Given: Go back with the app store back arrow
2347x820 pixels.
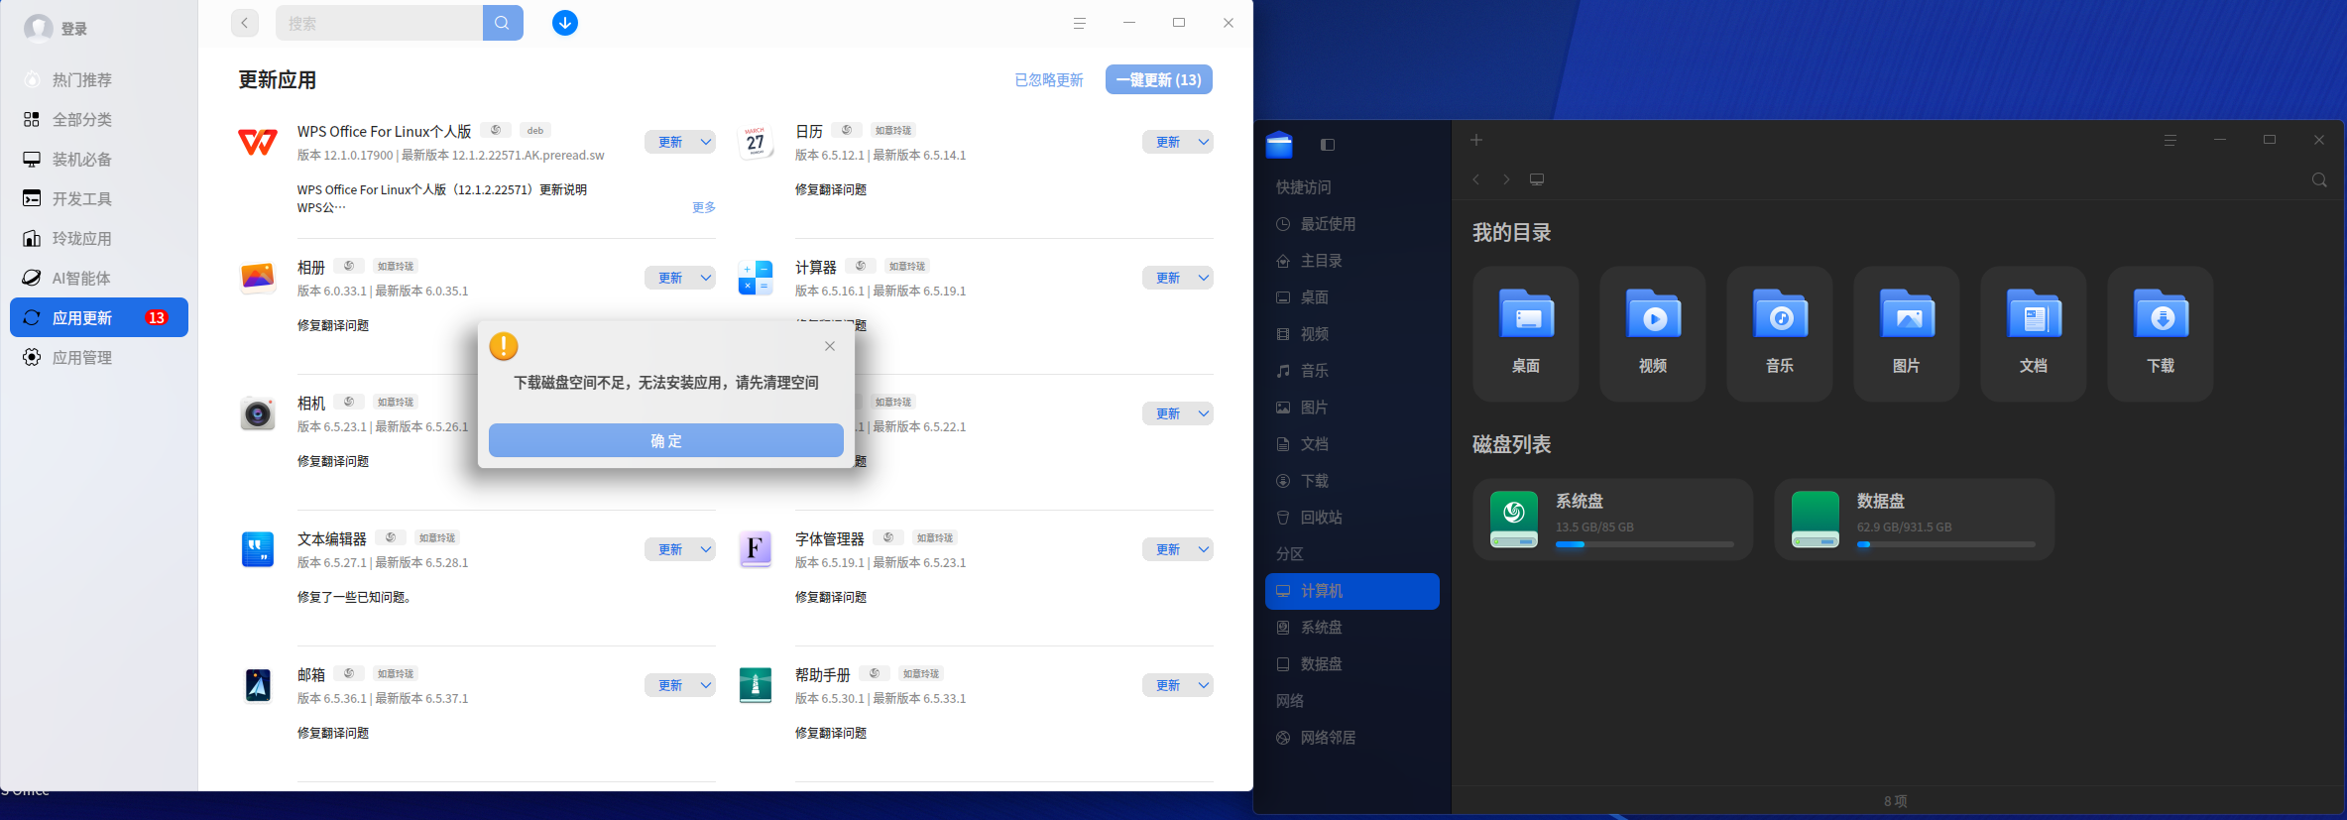Looking at the screenshot, I should coord(245,23).
